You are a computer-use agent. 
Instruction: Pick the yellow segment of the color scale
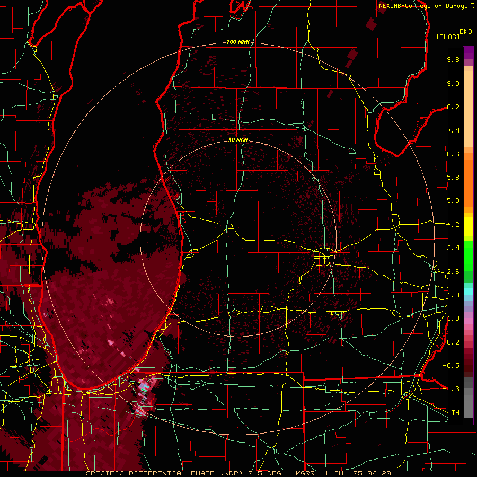point(468,227)
